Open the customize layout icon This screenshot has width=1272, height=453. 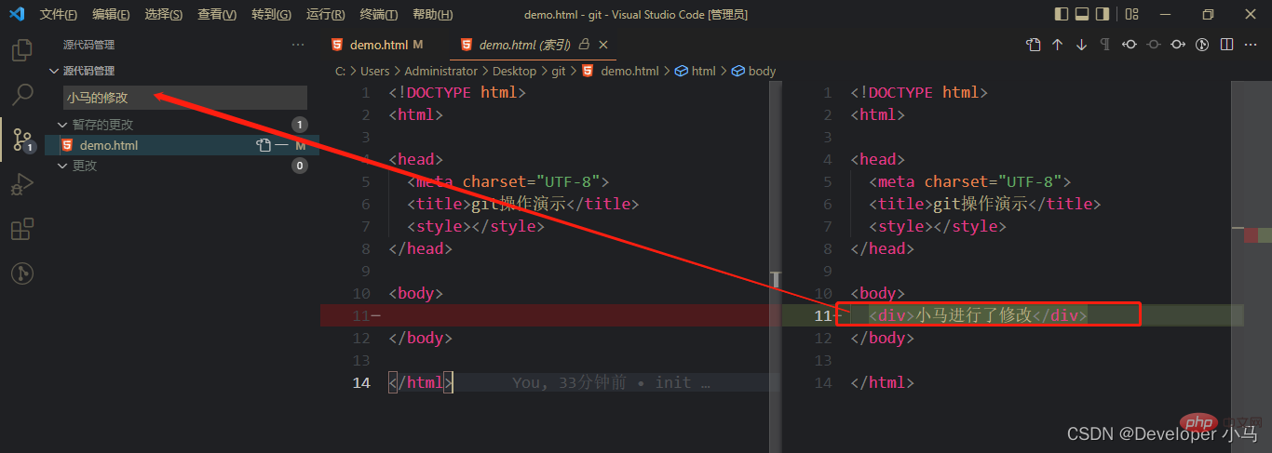pyautogui.click(x=1132, y=14)
